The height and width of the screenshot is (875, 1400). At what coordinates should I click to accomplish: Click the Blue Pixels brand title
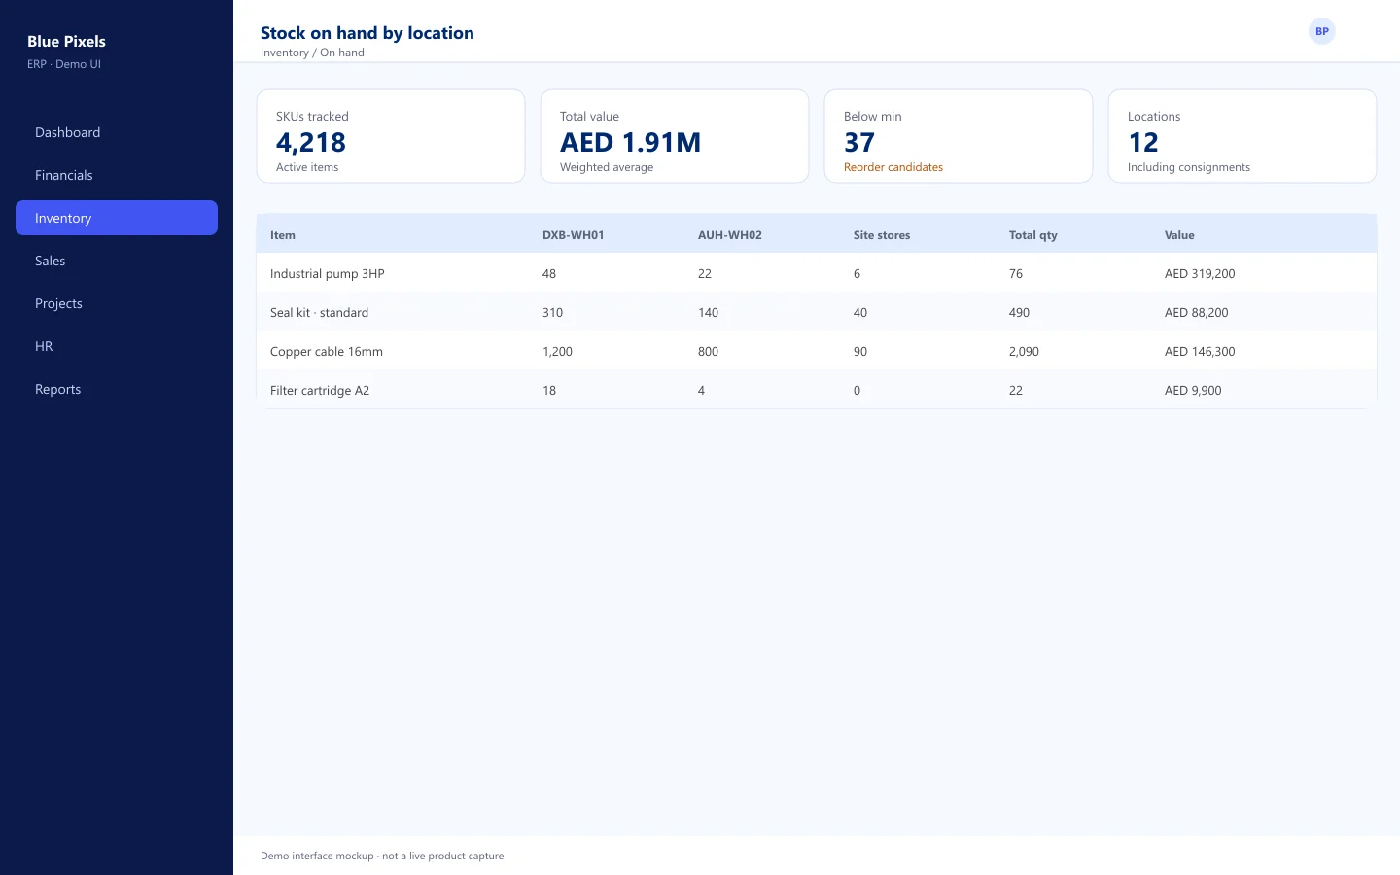point(66,41)
